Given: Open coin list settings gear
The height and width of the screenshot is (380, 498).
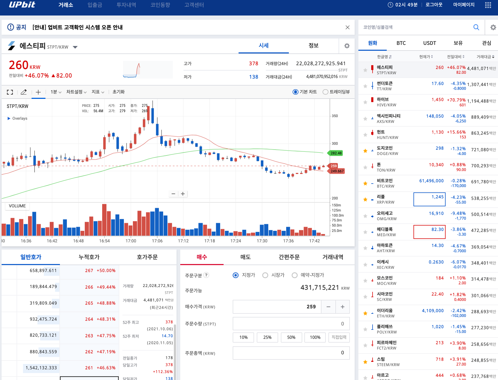Looking at the screenshot, I should click(493, 27).
